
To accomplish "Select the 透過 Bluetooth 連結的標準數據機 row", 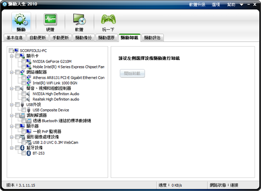I will pos(62,121).
